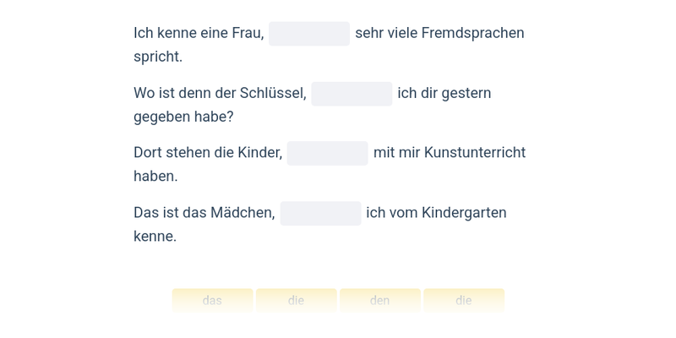
Task: Click the word 'spricht.'
Action: [158, 57]
